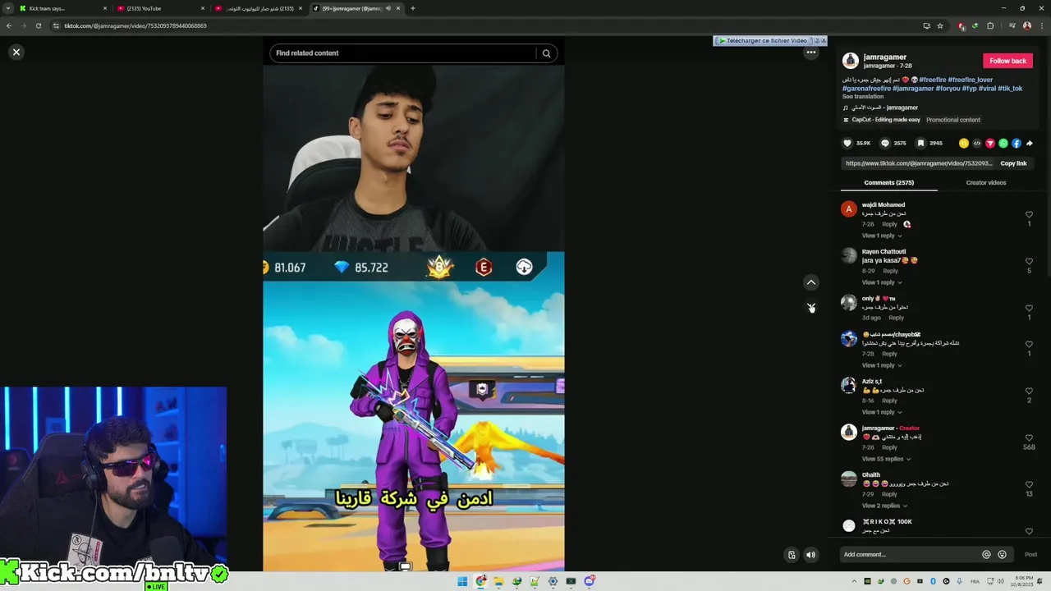Go to next video with down arrow
This screenshot has width=1051, height=591.
coord(811,307)
